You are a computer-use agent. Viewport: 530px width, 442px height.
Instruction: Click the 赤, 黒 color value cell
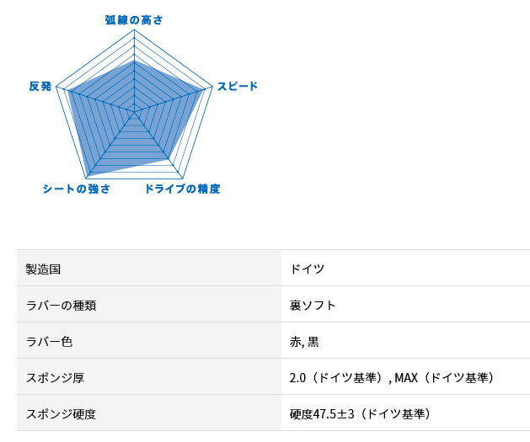click(405, 340)
